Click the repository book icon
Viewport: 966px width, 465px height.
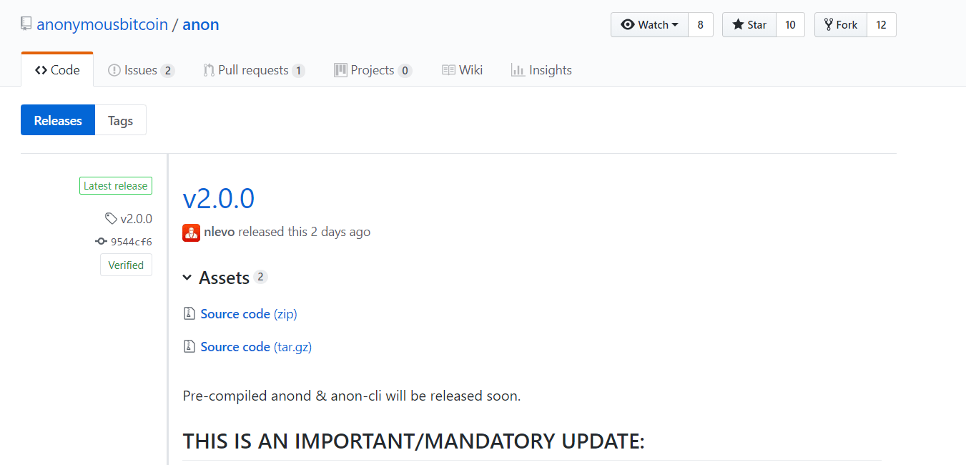[26, 24]
